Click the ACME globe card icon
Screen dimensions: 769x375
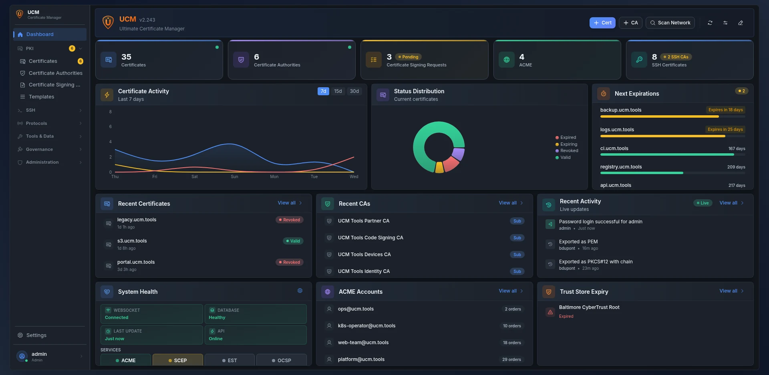(506, 60)
